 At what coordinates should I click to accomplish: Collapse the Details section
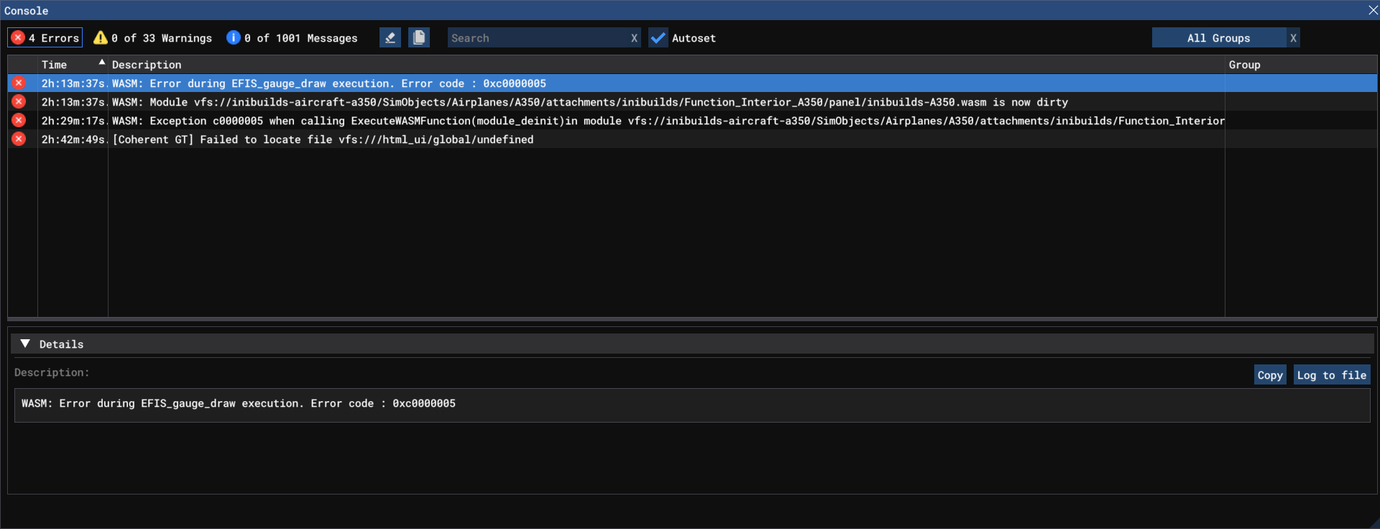point(25,344)
